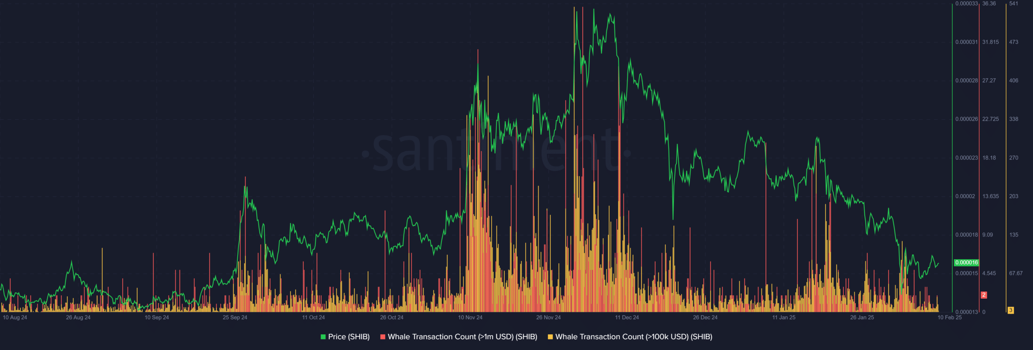Click the '25 Sep 24' date label
This screenshot has height=350, width=1033.
(x=235, y=317)
